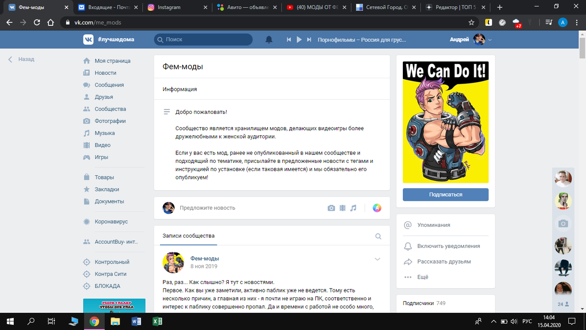Open Фем-моды post author link

(x=205, y=258)
